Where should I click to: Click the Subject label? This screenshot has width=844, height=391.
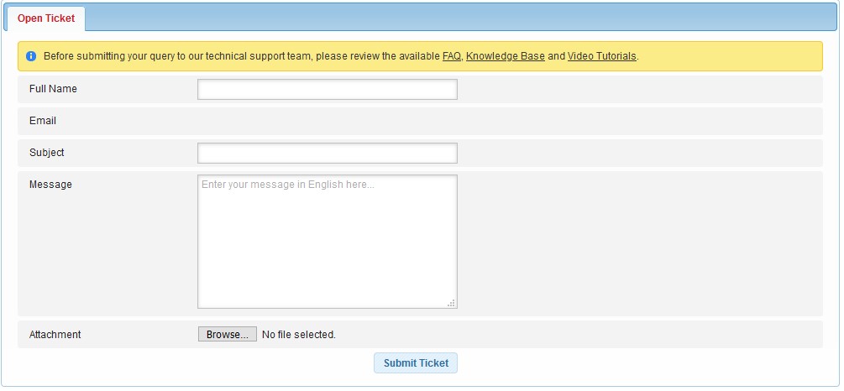47,153
